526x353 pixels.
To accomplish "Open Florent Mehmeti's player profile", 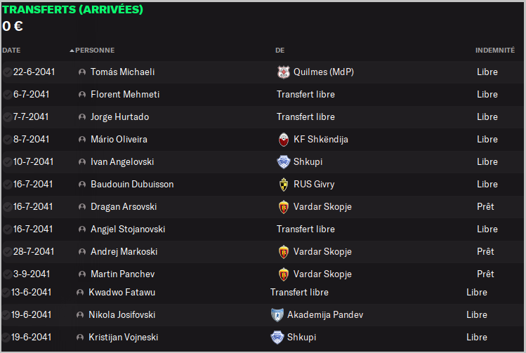I will point(125,94).
